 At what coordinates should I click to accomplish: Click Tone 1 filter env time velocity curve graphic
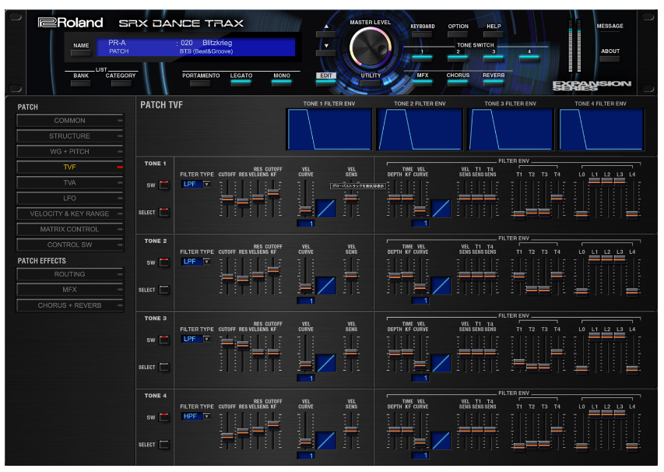pos(441,209)
